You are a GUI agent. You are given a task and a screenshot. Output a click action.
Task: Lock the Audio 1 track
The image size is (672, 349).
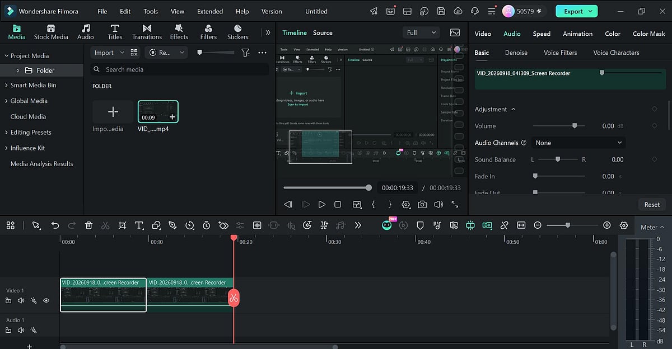(8, 330)
